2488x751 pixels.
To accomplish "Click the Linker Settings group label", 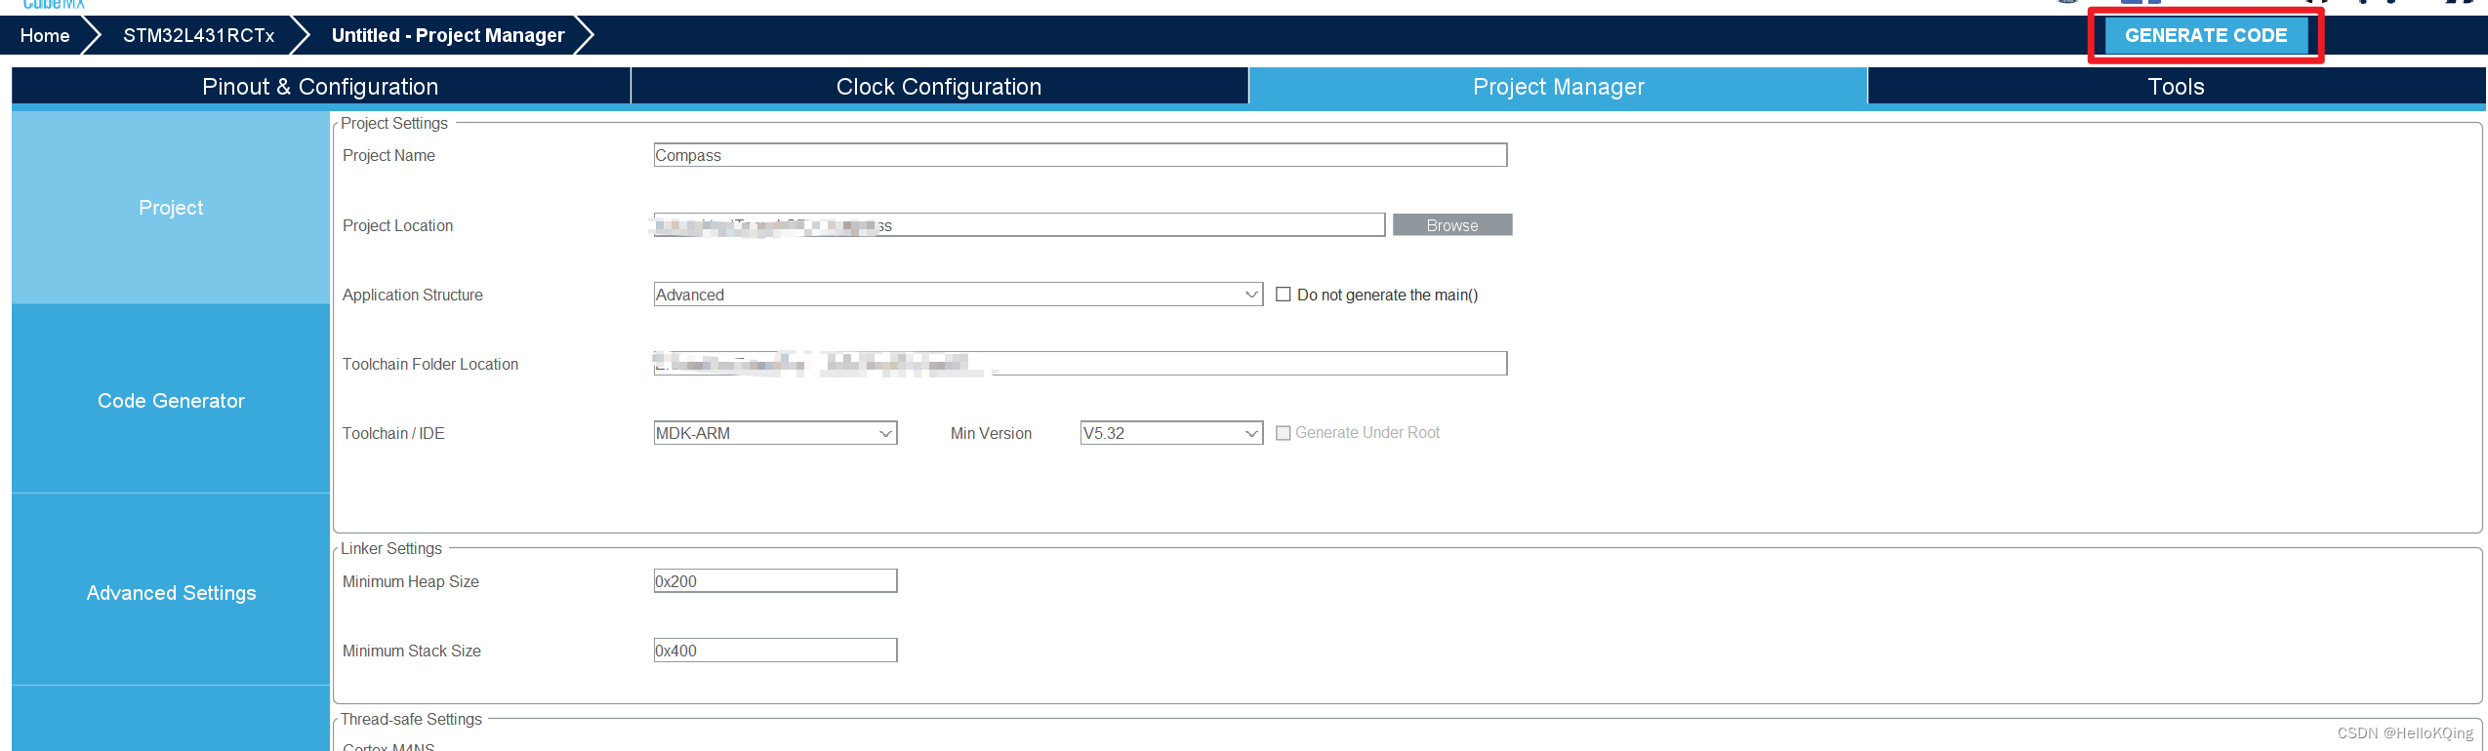I will click(391, 548).
